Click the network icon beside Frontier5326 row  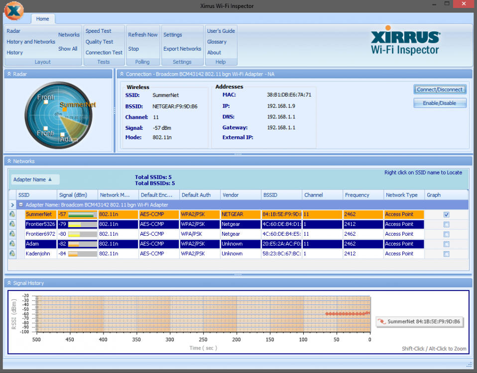(x=12, y=224)
